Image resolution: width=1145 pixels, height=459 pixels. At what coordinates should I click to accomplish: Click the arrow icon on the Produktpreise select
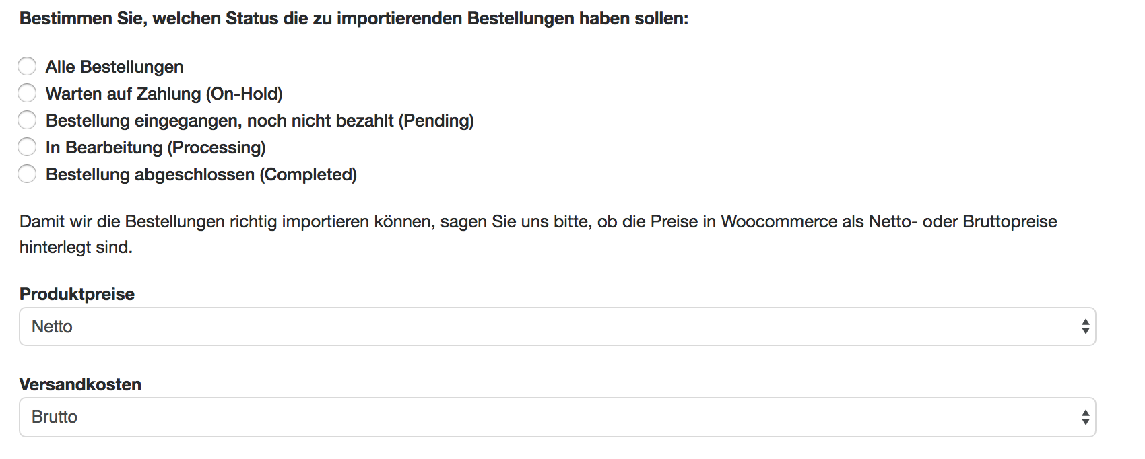(x=1085, y=326)
